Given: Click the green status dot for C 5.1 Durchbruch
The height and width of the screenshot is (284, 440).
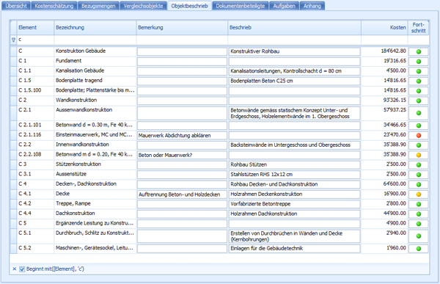Looking at the screenshot, I should click(419, 236).
